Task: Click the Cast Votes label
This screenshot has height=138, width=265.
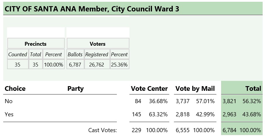Action: click(102, 130)
